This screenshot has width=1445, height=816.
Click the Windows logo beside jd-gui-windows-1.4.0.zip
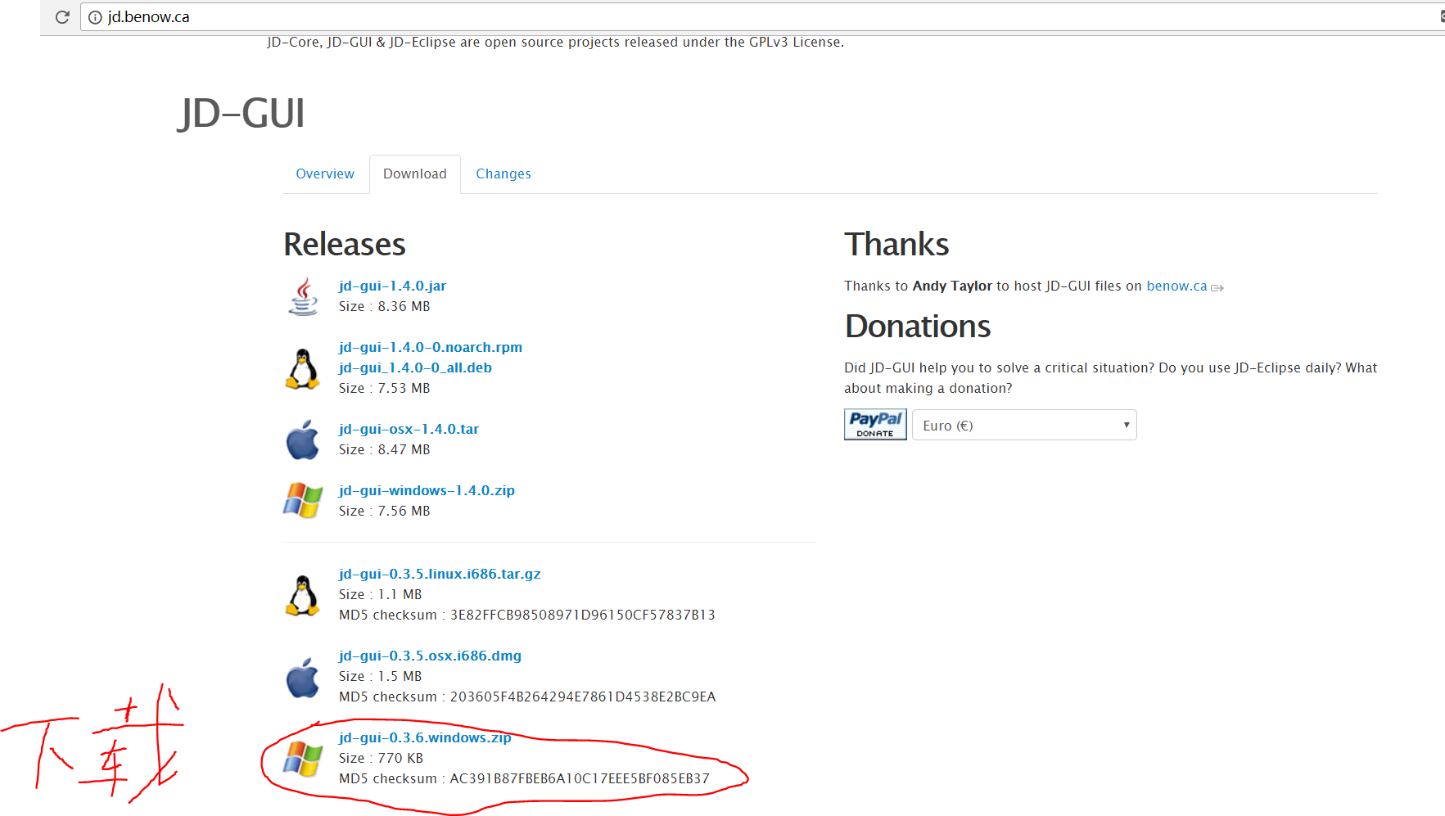(303, 500)
